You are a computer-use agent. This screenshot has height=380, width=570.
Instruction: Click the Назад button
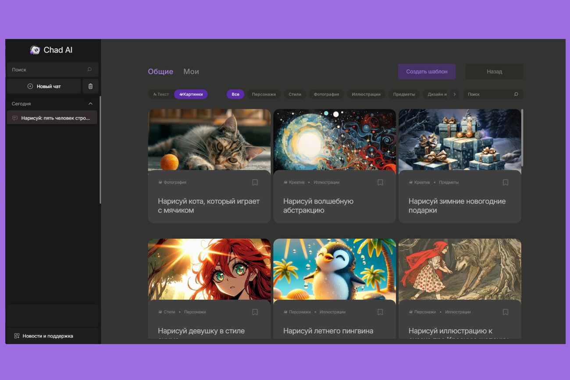point(494,71)
